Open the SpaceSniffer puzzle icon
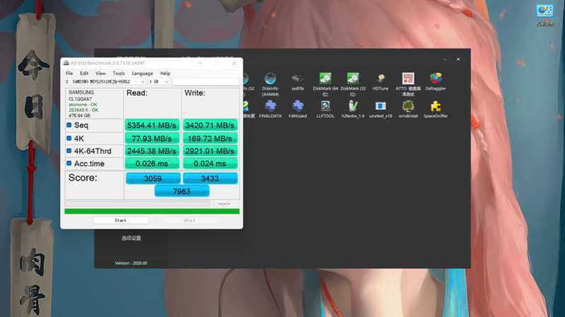This screenshot has height=317, width=565. pos(436,106)
